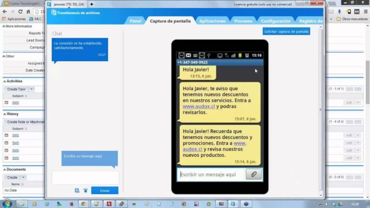Open the Configuración tab
Screen dimensions: 370x208
(x=276, y=21)
